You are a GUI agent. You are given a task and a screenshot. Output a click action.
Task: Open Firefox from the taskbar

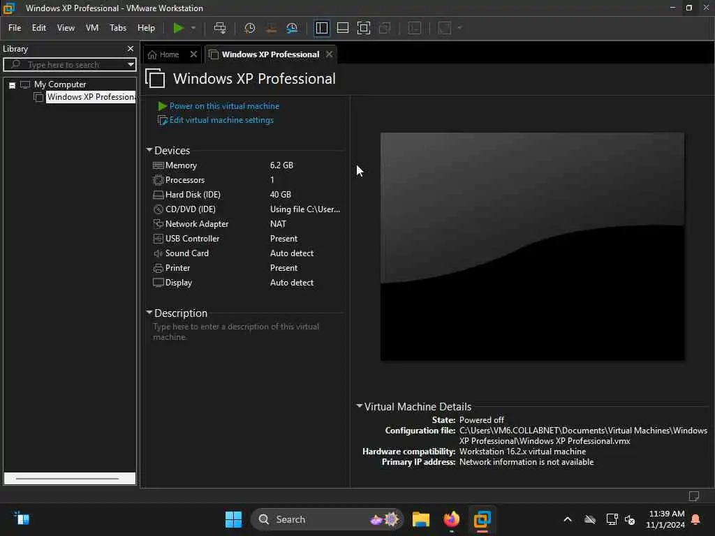452,519
